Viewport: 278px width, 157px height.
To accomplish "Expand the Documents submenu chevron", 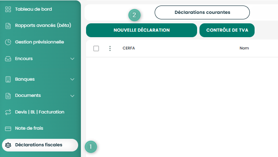I will (x=72, y=96).
